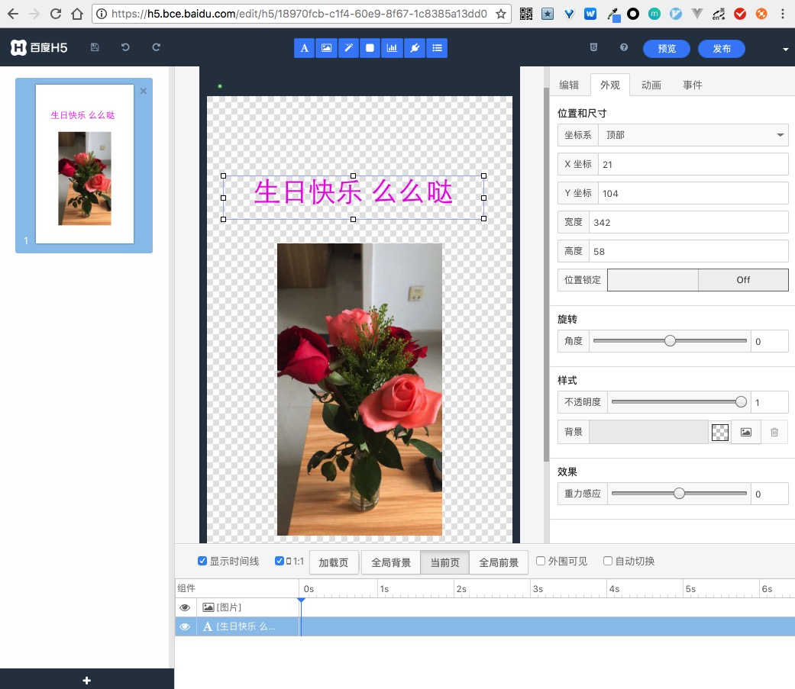This screenshot has height=689, width=795.
Task: Click the help question mark icon
Action: [x=624, y=47]
